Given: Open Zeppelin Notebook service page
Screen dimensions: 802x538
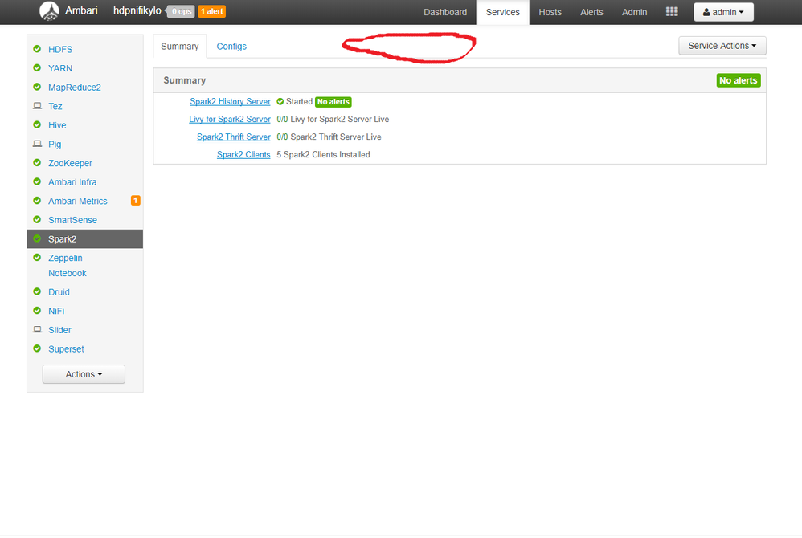Looking at the screenshot, I should [x=67, y=265].
